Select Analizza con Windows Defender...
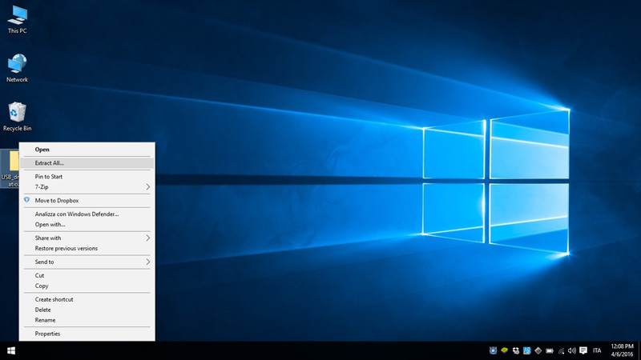 [x=87, y=214]
